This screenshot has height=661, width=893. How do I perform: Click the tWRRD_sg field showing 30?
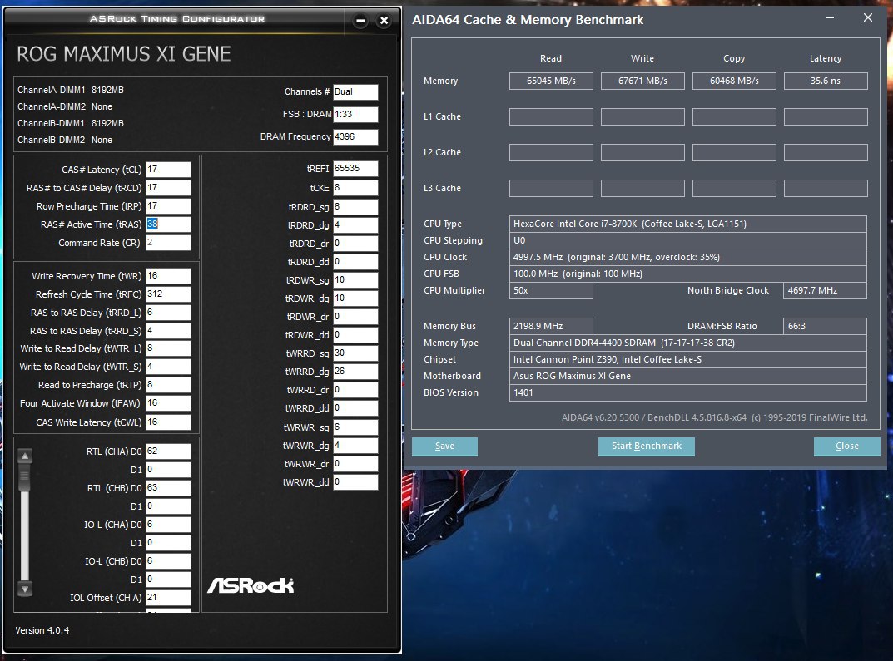[x=355, y=353]
